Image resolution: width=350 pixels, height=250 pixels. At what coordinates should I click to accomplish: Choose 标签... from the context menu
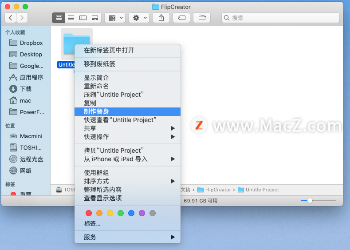pyautogui.click(x=127, y=224)
